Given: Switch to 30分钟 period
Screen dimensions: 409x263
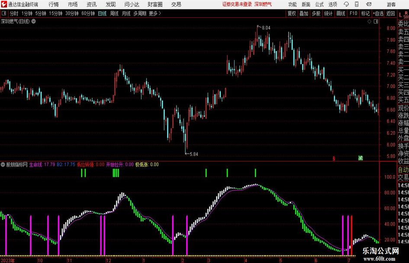Looking at the screenshot, I should 72,13.
